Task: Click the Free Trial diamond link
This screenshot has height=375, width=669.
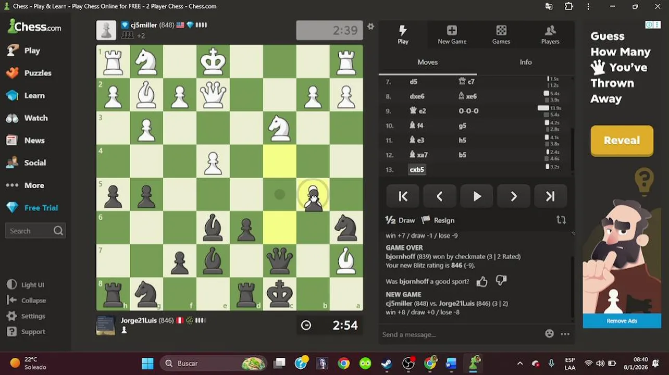Action: point(41,207)
